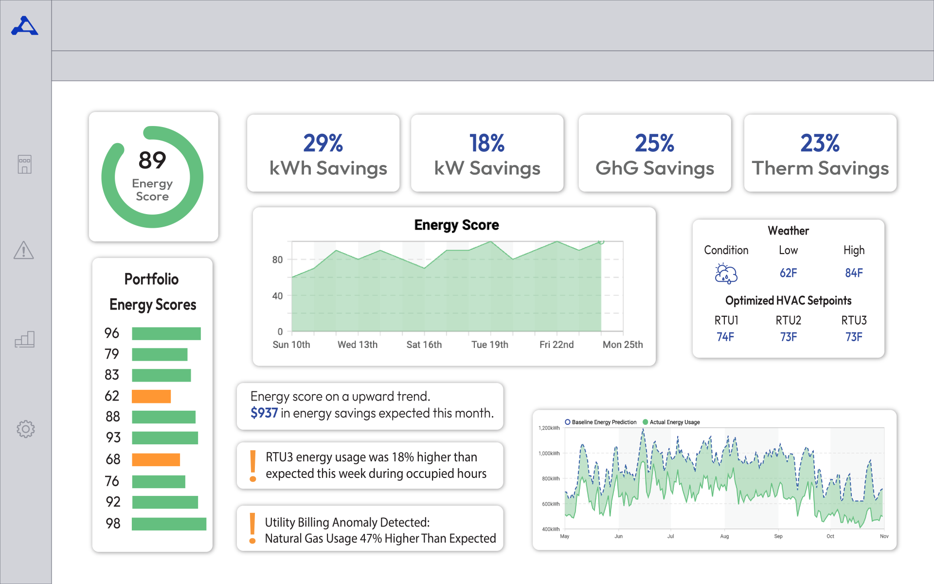The width and height of the screenshot is (934, 584).
Task: Click the triangle app logo in sidebar
Action: [x=25, y=26]
